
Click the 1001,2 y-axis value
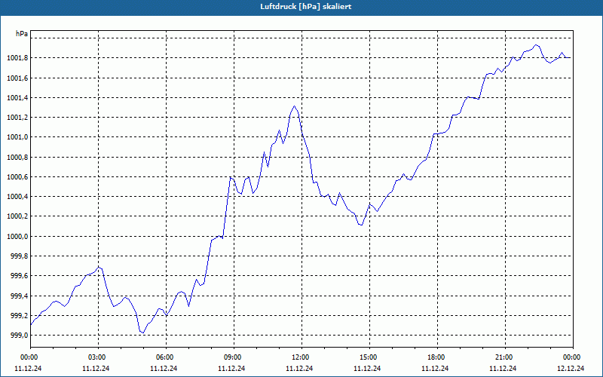point(17,118)
